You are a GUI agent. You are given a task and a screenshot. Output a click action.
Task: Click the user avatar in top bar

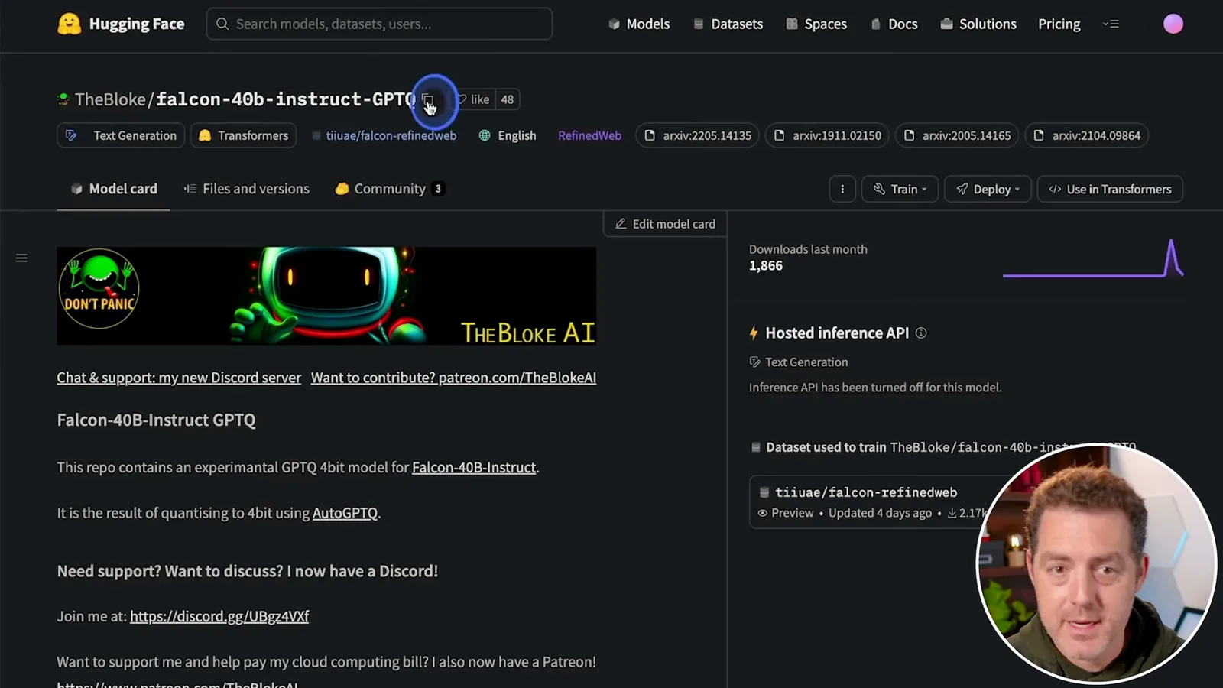(x=1173, y=24)
